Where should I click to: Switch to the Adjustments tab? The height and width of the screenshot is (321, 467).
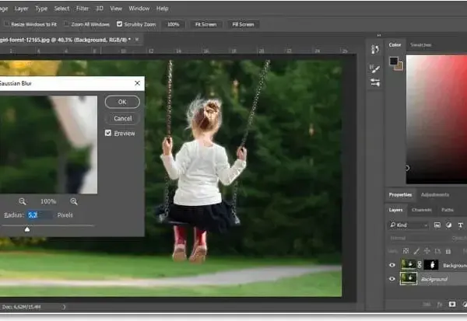pos(435,195)
